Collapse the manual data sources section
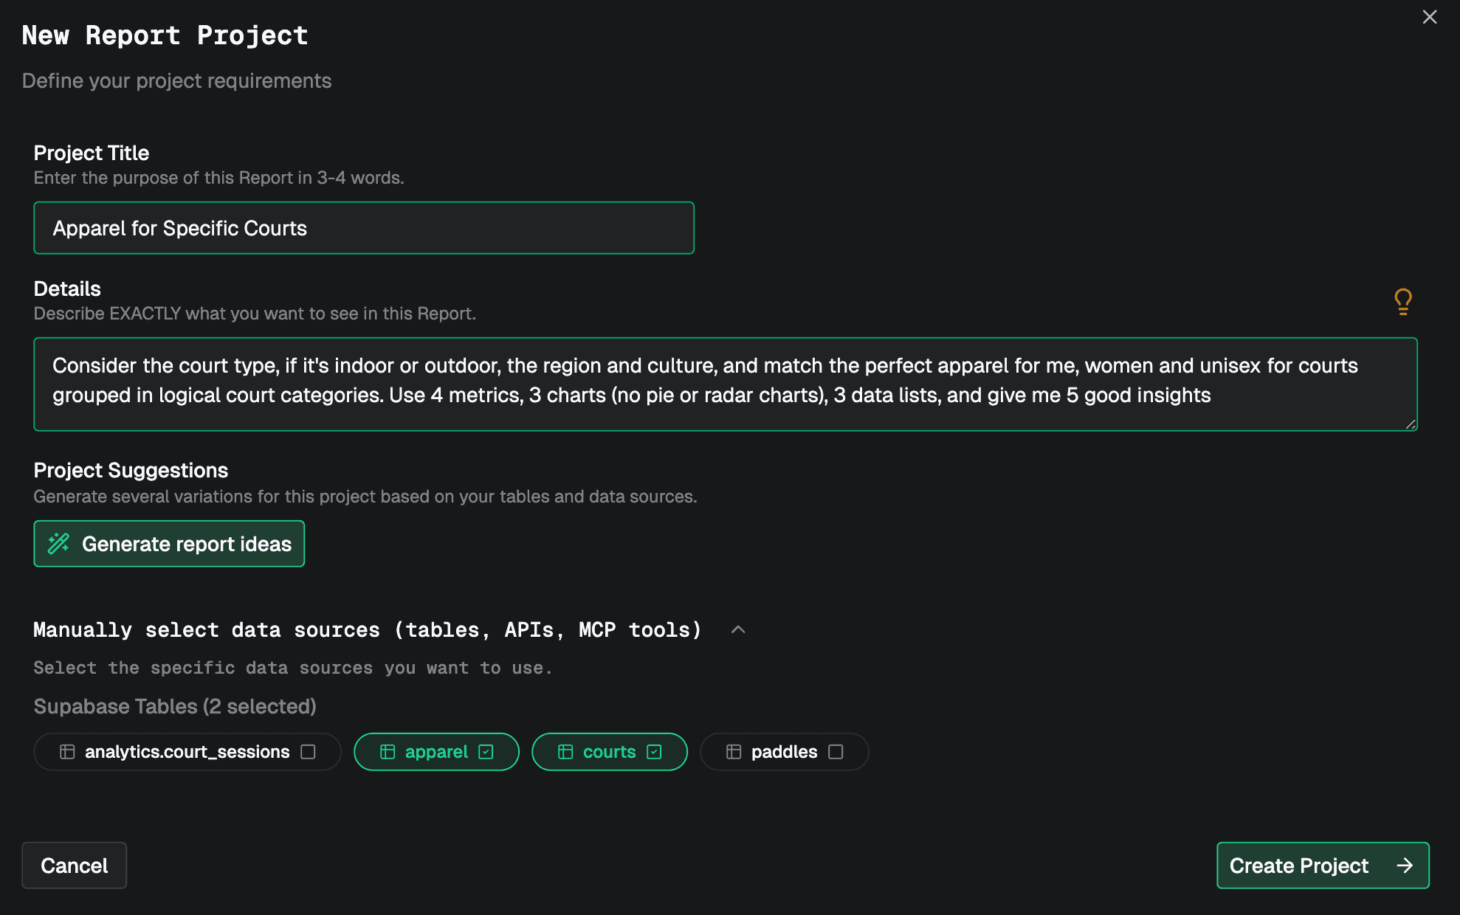 738,629
